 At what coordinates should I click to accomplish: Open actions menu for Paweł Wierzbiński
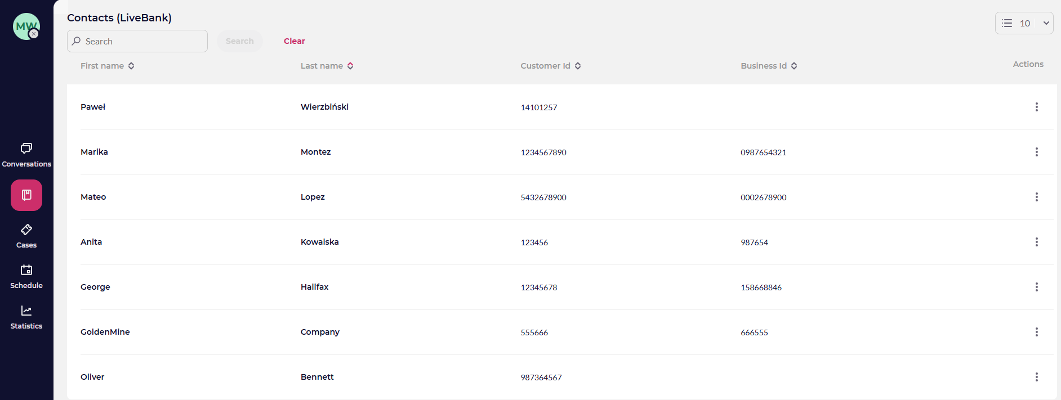coord(1036,107)
